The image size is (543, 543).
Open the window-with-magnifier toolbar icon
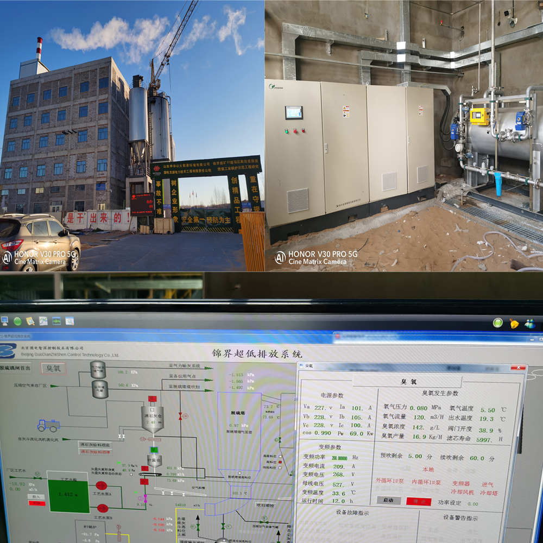(70, 321)
